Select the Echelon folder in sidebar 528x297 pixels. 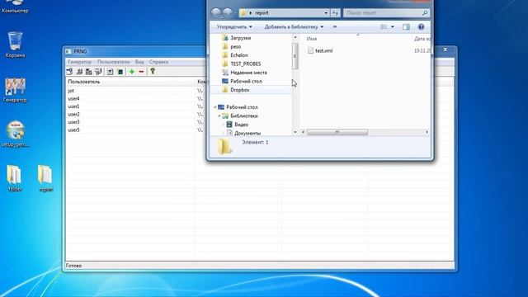coord(238,55)
